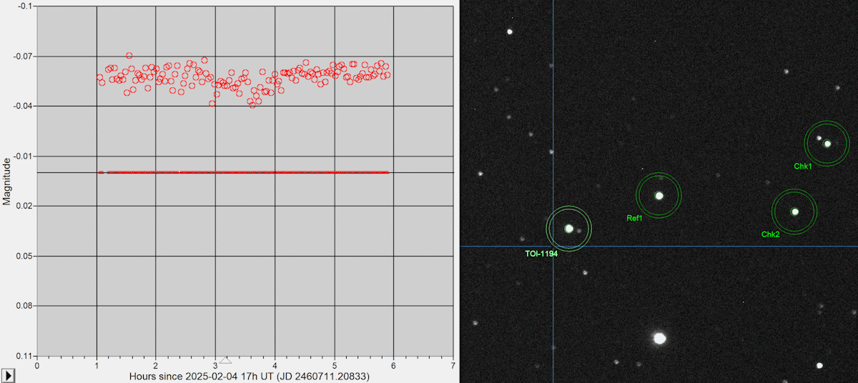Click the large bright star at bottom
This screenshot has width=858, height=383.
659,338
